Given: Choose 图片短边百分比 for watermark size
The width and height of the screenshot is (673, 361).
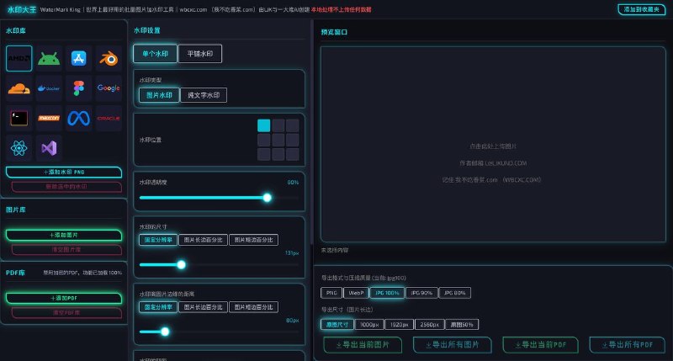Looking at the screenshot, I should click(254, 240).
